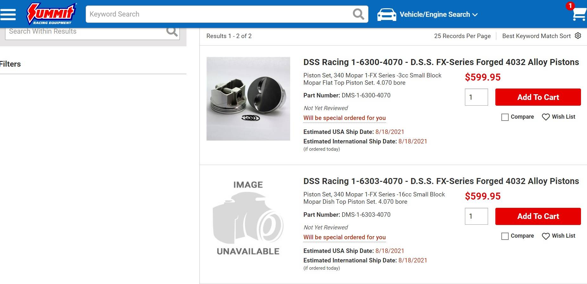This screenshot has height=284, width=587.
Task: Expand Vehicle/Engine Search dropdown
Action: (439, 15)
